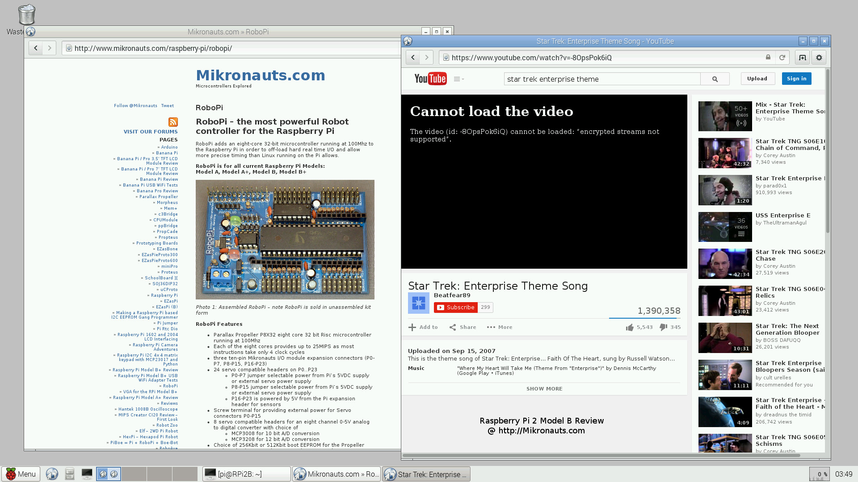Open Raspberry Pi Camera Adventures link

(x=155, y=347)
